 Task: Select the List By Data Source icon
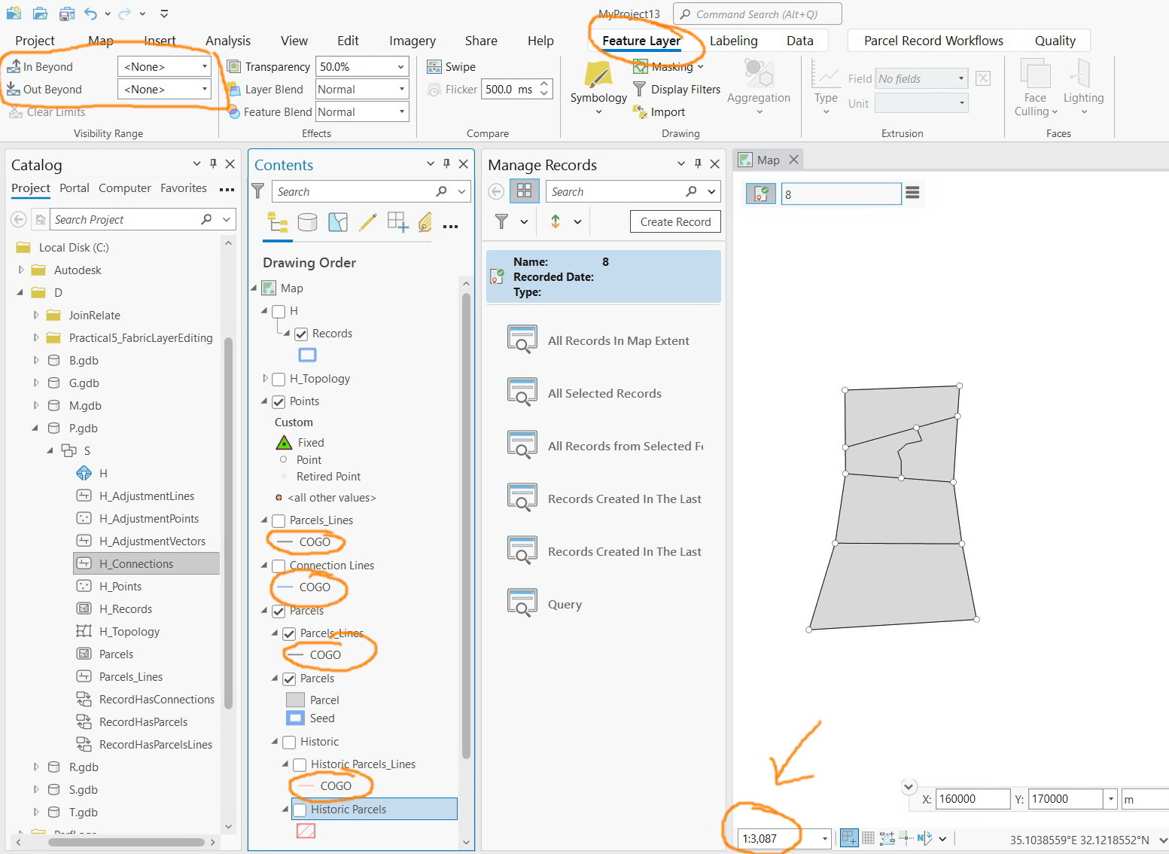click(x=308, y=222)
